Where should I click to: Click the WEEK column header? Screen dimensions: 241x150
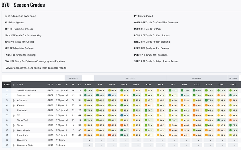coord(7,84)
